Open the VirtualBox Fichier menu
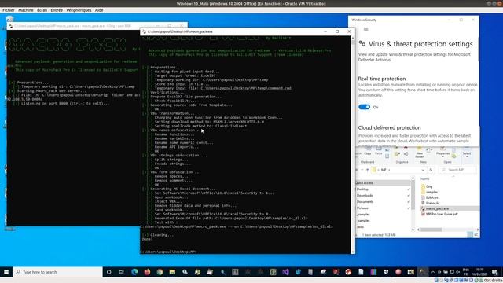This screenshot has width=503, height=283. 9,10
